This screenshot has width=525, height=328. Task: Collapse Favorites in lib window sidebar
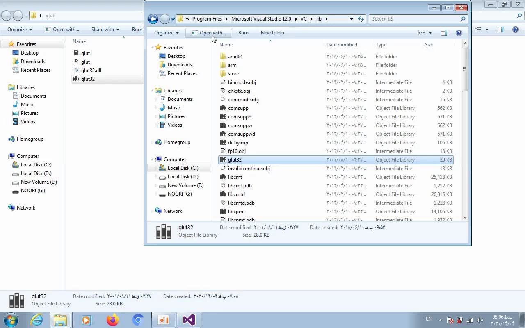click(x=152, y=48)
